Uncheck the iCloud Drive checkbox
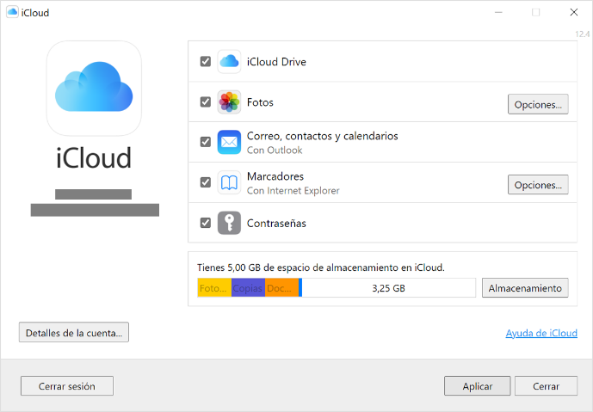Viewport: 593px width, 412px height. (206, 61)
